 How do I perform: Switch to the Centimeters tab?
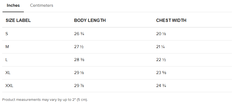[42, 5]
